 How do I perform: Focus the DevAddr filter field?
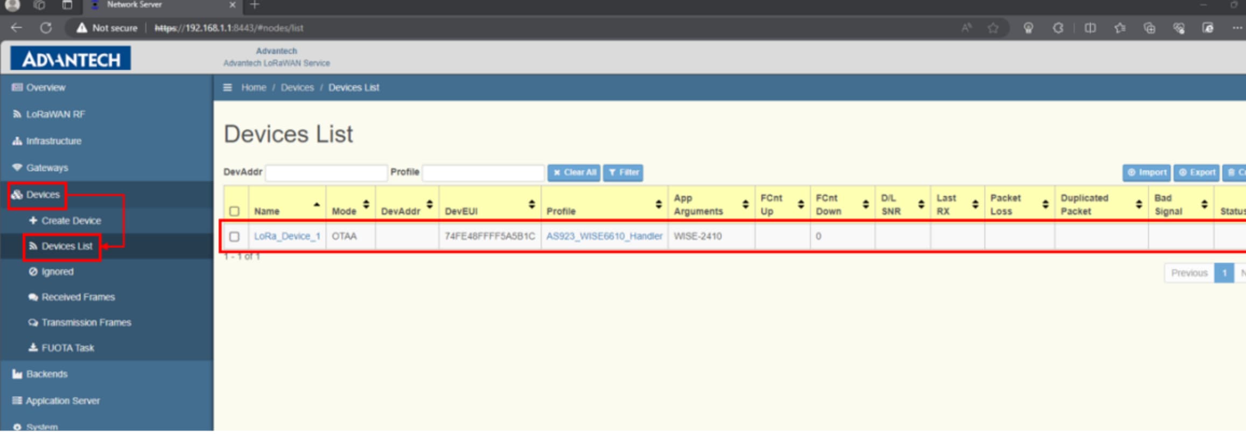[326, 172]
